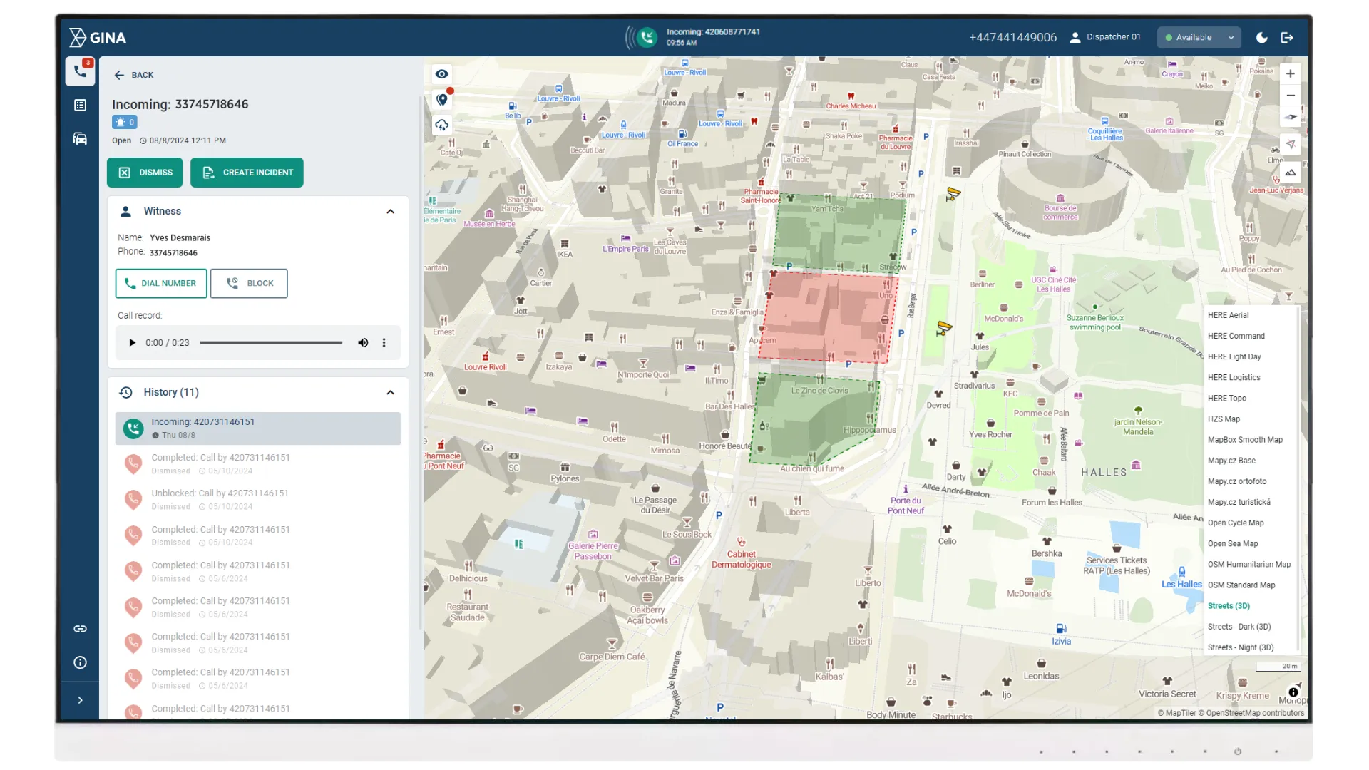The width and height of the screenshot is (1369, 770).
Task: Click the Create Incident button
Action: tap(247, 173)
